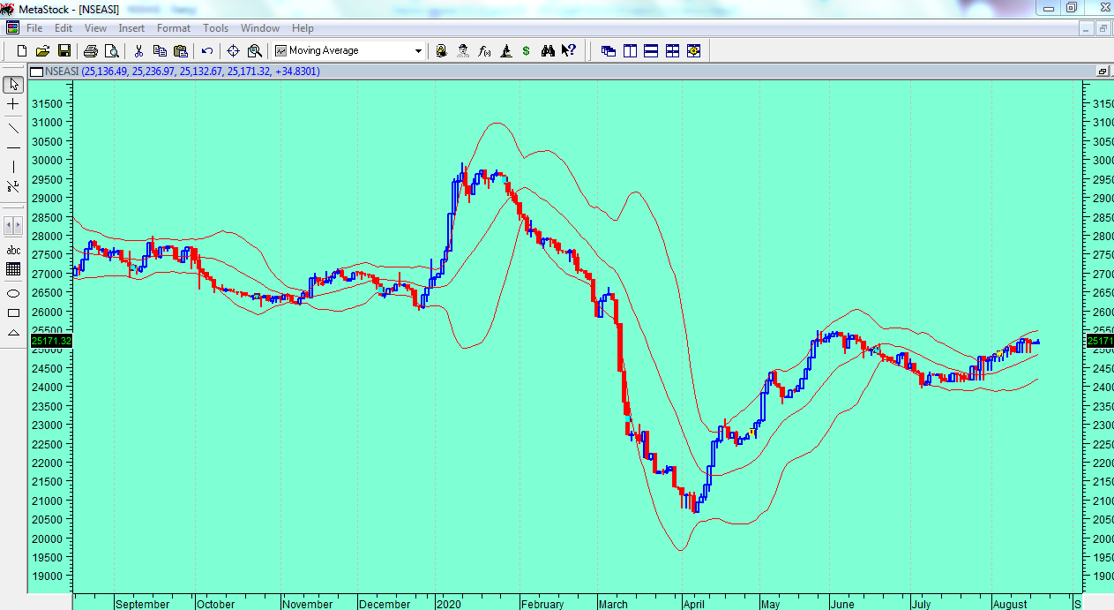Save the chart with floppy disk icon
1114x610 pixels.
coord(64,51)
